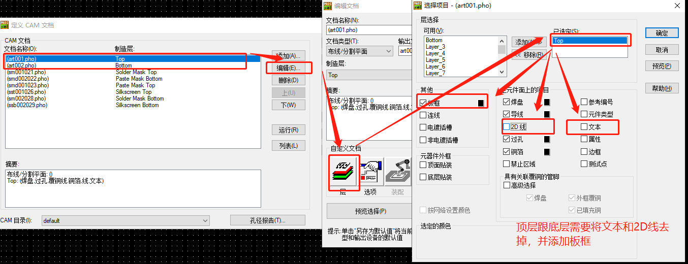Click the 板框 black color swatch
The width and height of the screenshot is (688, 264).
[x=481, y=103]
